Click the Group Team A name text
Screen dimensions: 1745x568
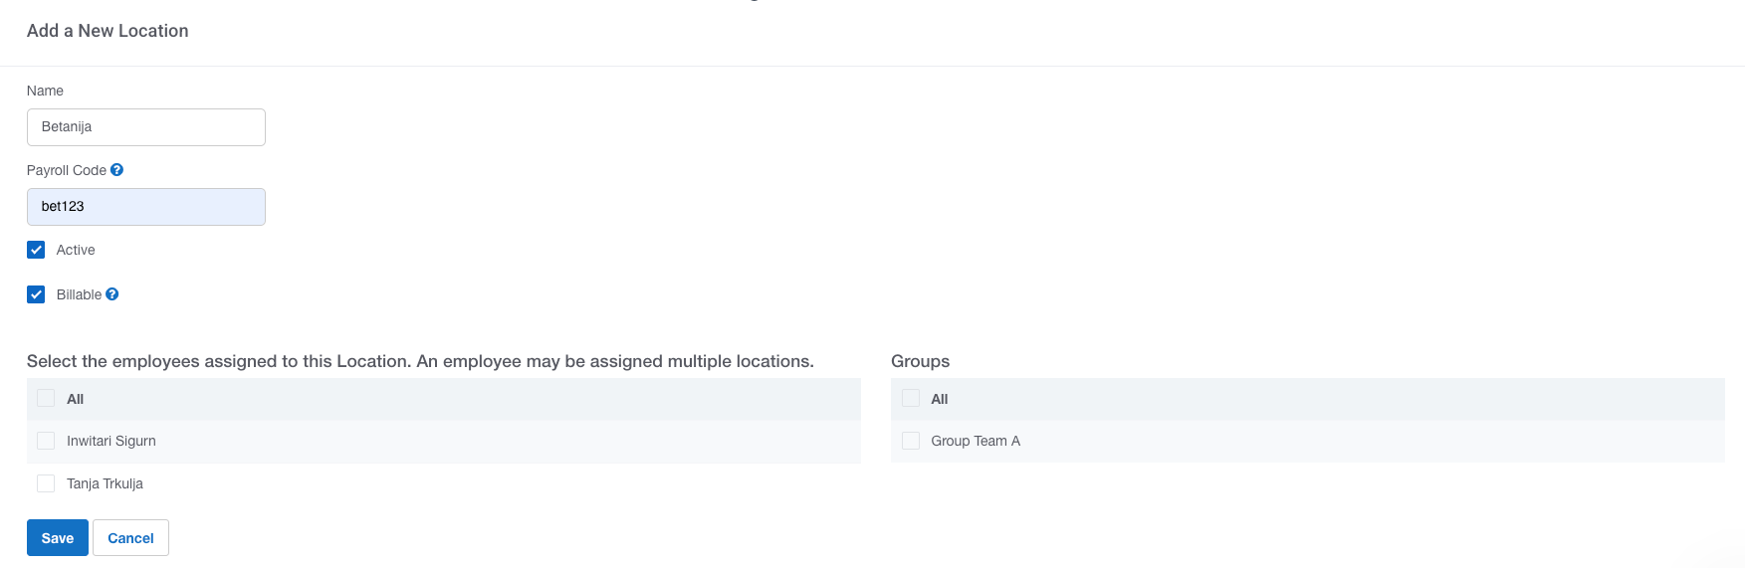click(976, 441)
